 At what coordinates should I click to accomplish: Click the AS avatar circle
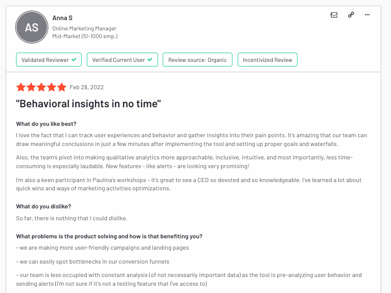[32, 27]
